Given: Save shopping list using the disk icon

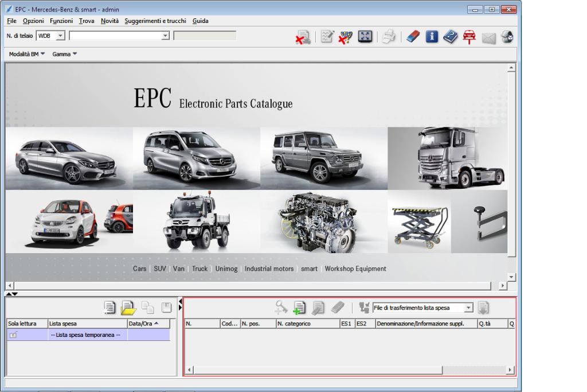Looking at the screenshot, I should pos(166,307).
